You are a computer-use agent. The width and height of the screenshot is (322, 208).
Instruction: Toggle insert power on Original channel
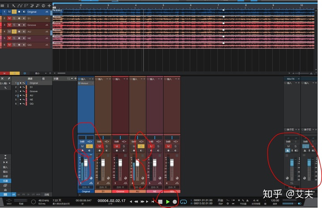pos(79,79)
